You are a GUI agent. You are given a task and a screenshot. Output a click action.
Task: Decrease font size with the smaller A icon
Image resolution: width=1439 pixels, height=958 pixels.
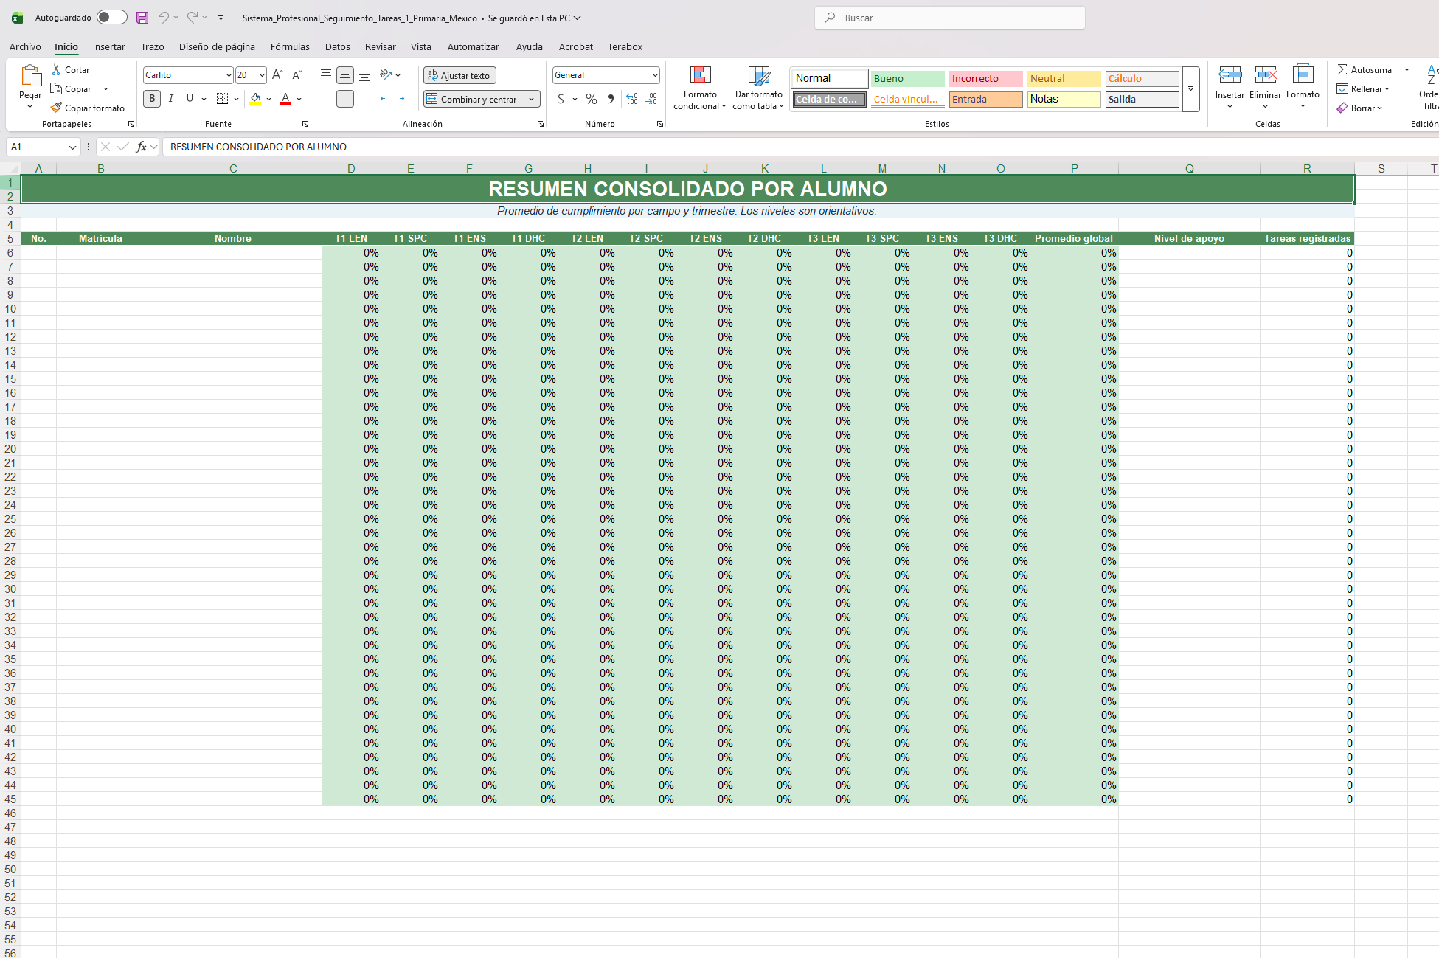point(297,74)
